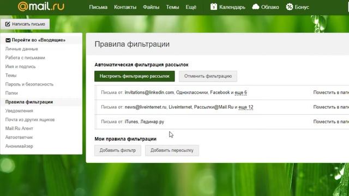
Task: Click the calendar icon in top bar
Action: tap(214, 7)
